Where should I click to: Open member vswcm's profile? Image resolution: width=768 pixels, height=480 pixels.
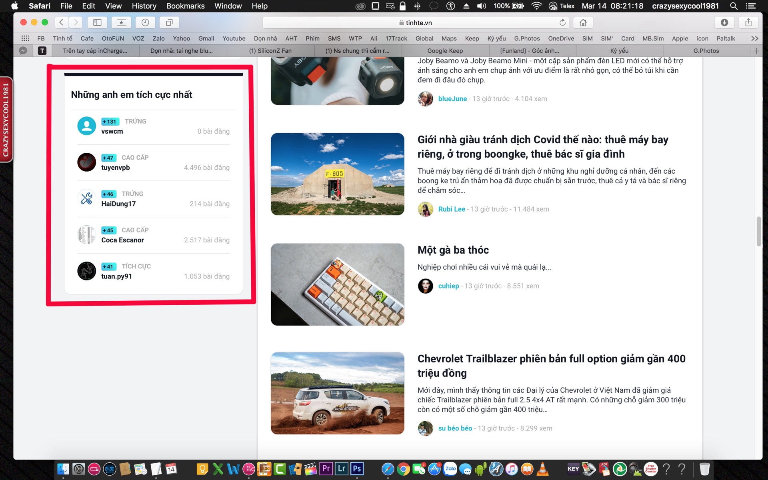click(112, 132)
